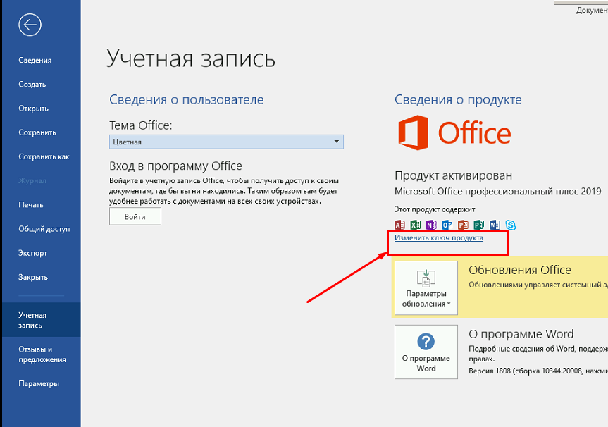Open Отзывы и предложения in sidebar
This screenshot has width=608, height=427.
pos(42,354)
